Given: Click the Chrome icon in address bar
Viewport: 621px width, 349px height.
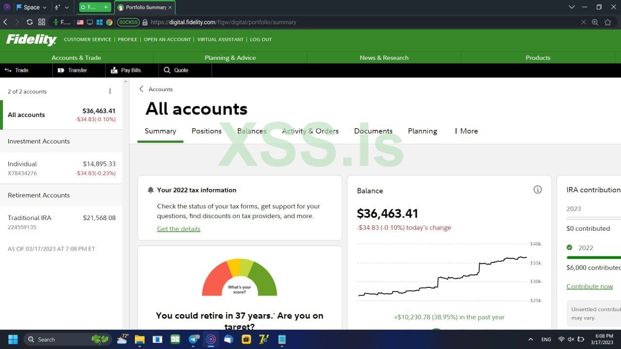Looking at the screenshot, I should (x=109, y=22).
